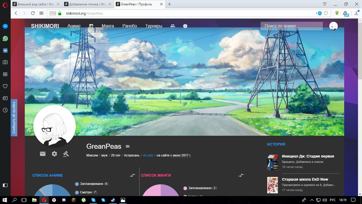Open the DxD New poster thumbnail
Viewport: 362px width, 204px height.
273,185
